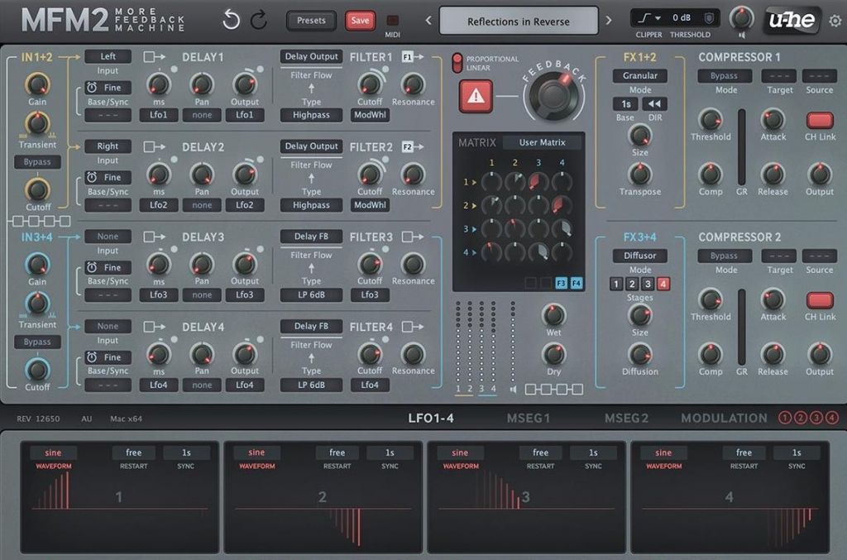Click the MIDI activity indicator icon
847x560 pixels.
[392, 21]
